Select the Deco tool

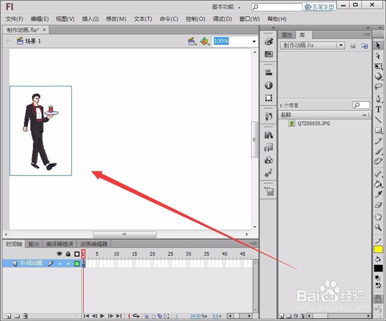(378, 161)
